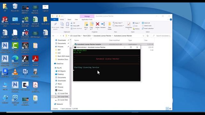
Task: Open Adobe Acrobat desktop shortcut
Action: coord(35,61)
